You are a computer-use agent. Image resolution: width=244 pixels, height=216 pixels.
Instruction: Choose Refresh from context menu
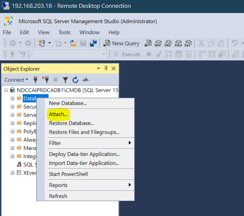click(x=85, y=196)
